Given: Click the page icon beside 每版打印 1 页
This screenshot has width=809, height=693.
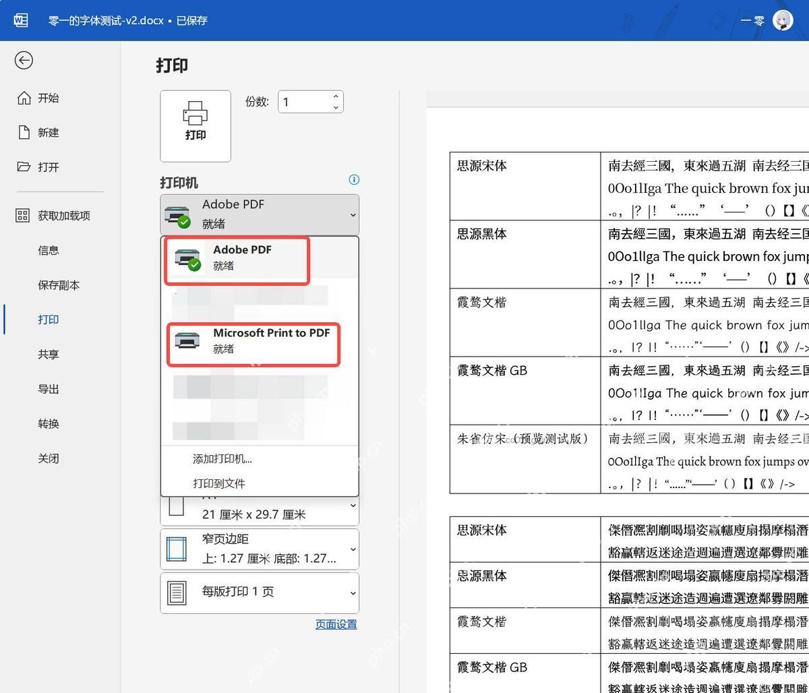Looking at the screenshot, I should pos(177,593).
